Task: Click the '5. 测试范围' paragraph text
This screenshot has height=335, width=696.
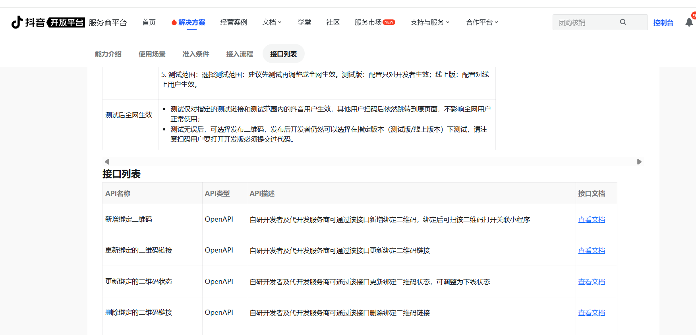Action: [325, 79]
